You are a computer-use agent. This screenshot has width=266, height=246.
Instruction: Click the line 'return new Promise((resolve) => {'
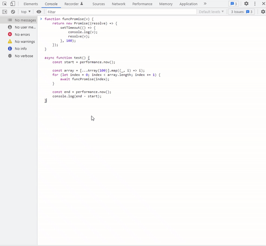tap(85, 23)
